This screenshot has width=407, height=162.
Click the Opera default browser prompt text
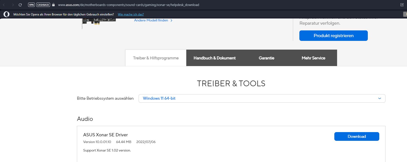pos(64,14)
